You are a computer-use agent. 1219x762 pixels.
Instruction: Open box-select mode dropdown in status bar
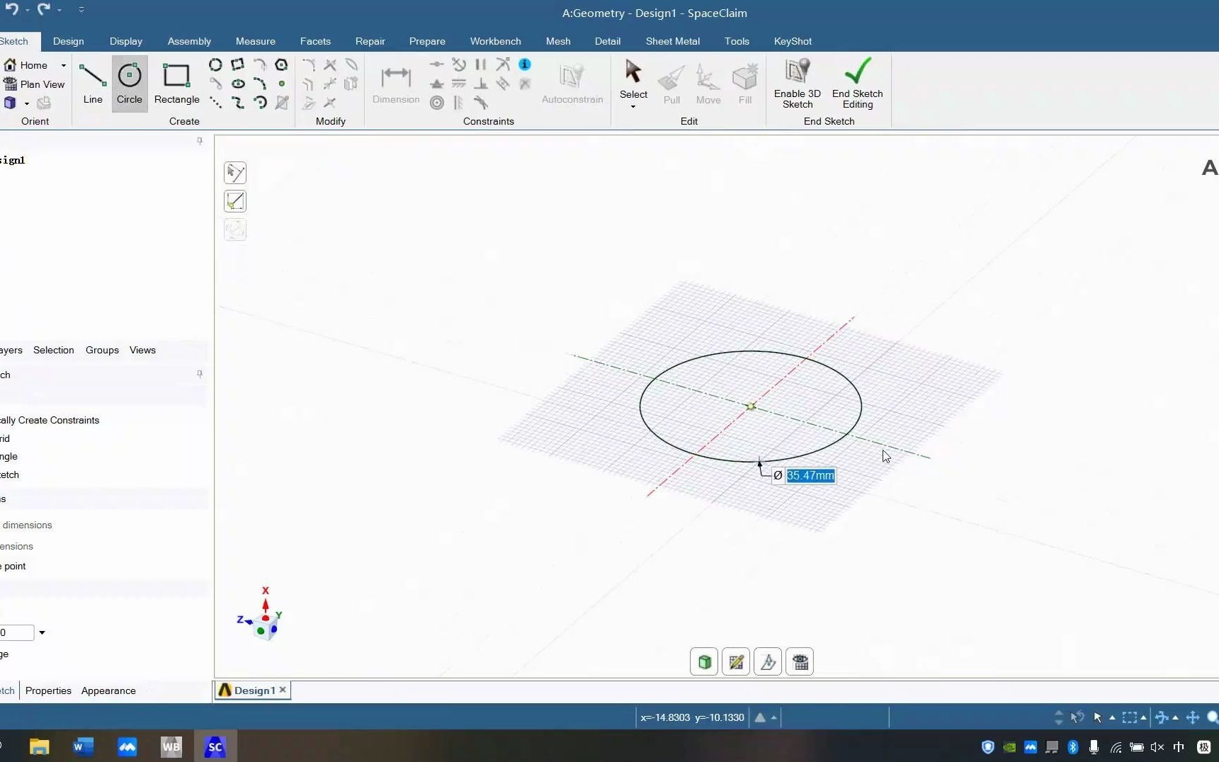(1143, 717)
